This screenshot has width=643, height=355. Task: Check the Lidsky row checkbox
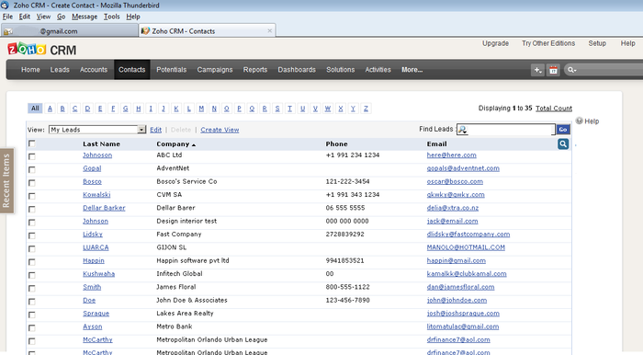[x=31, y=235]
